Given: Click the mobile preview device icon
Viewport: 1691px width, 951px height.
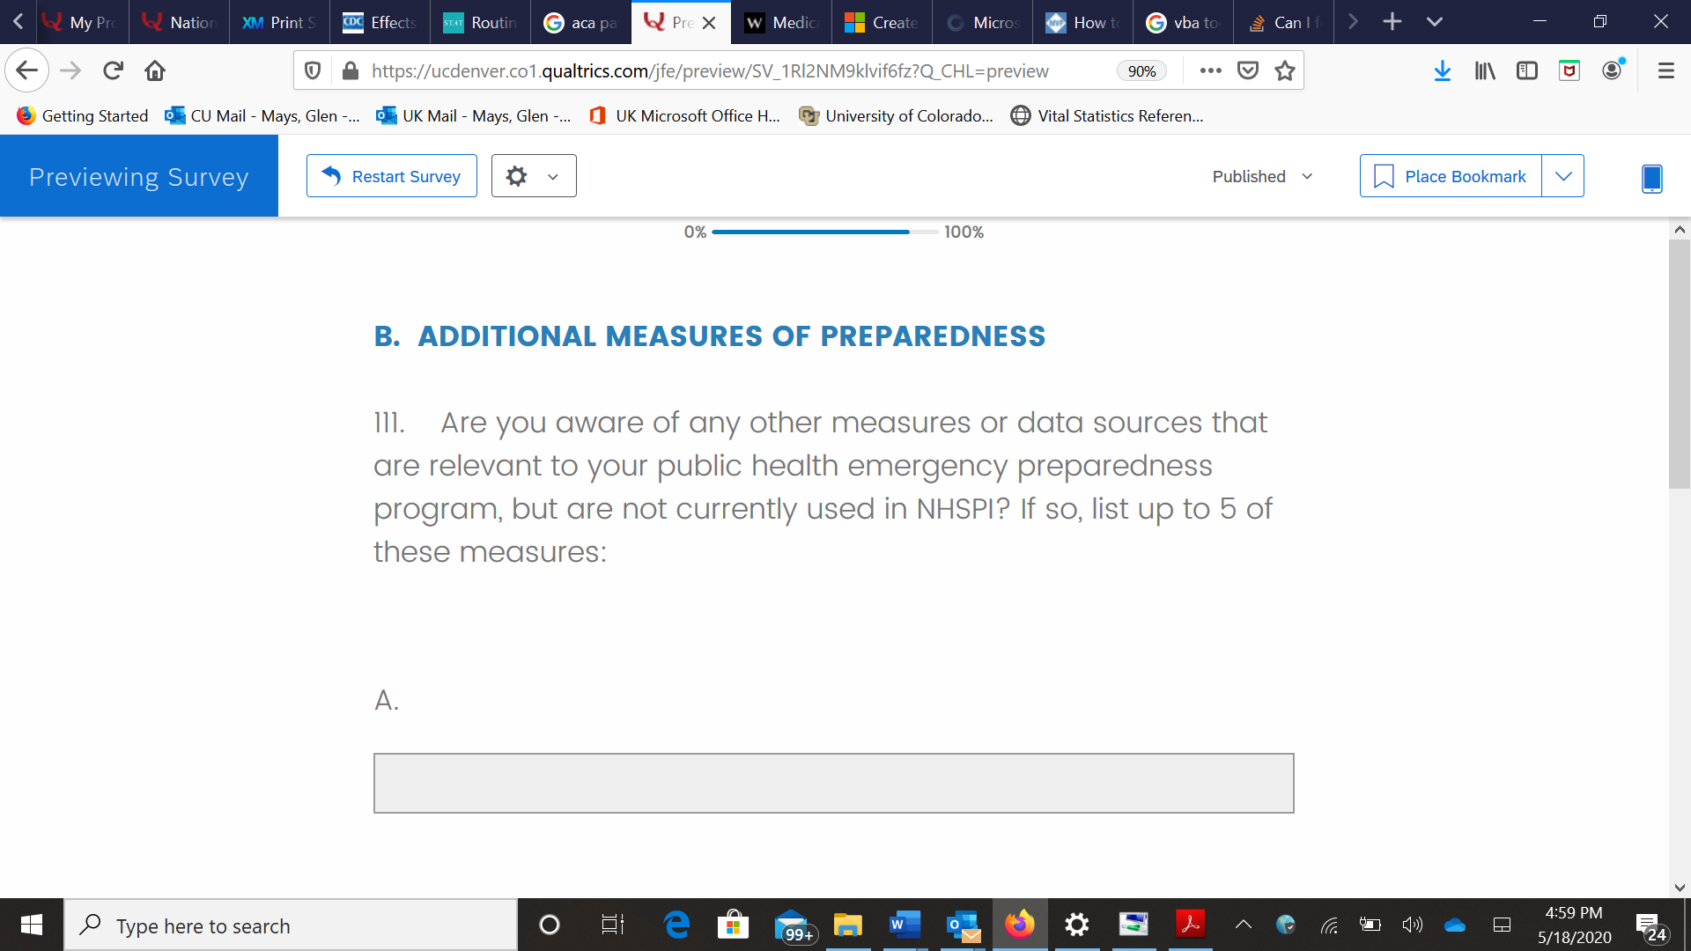Looking at the screenshot, I should pyautogui.click(x=1651, y=178).
